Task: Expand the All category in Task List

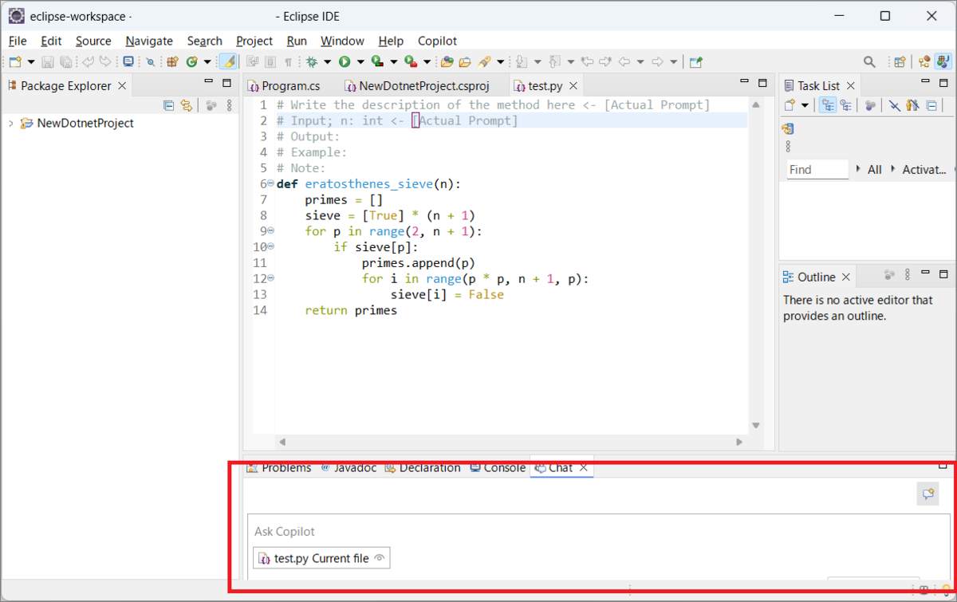Action: click(858, 168)
